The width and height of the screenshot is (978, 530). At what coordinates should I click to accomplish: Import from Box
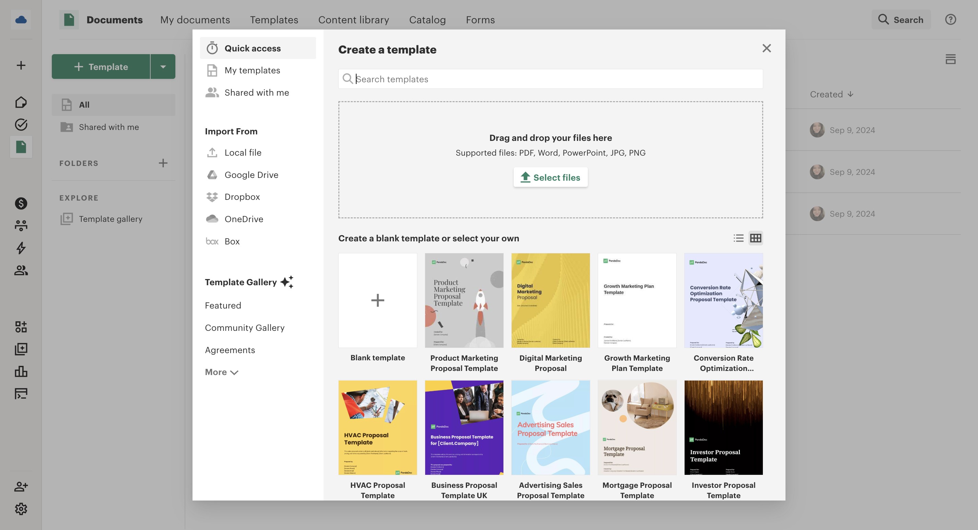tap(232, 241)
